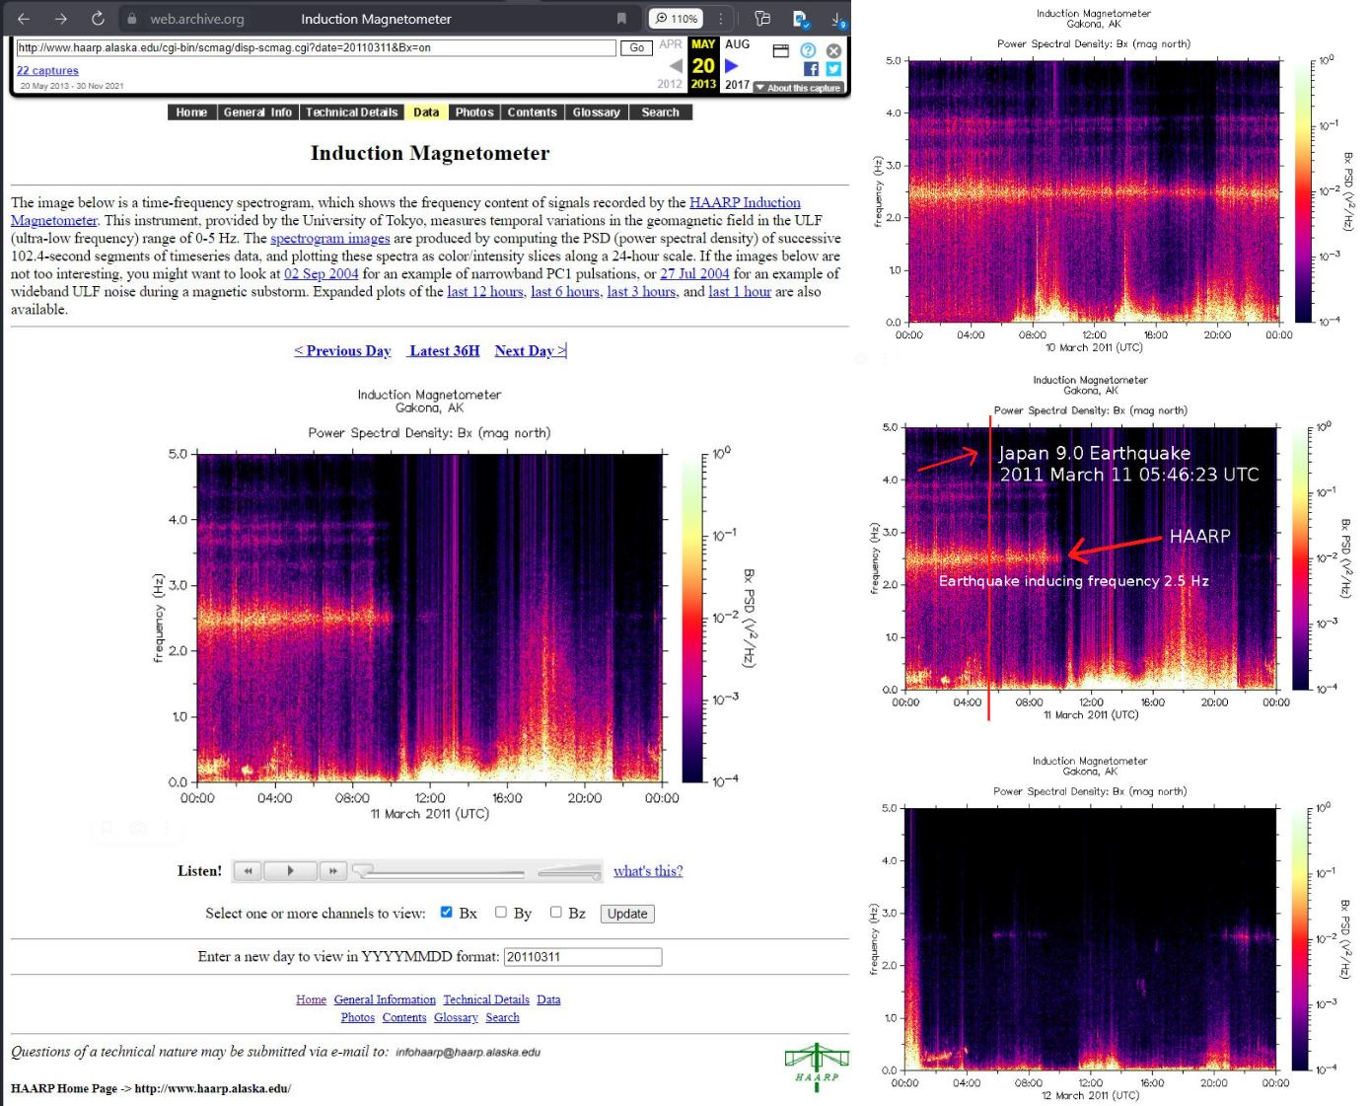Go to the next capture with the blue arrow
This screenshot has height=1106, width=1370.
pyautogui.click(x=732, y=66)
